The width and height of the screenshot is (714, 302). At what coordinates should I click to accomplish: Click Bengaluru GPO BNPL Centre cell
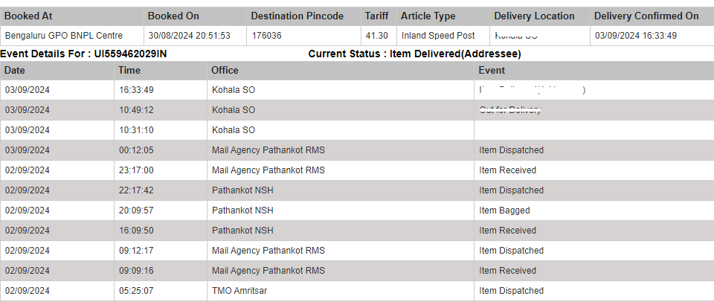click(x=72, y=36)
